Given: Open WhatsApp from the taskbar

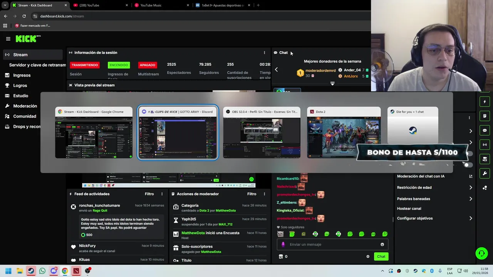Looking at the screenshot, I should [42, 271].
